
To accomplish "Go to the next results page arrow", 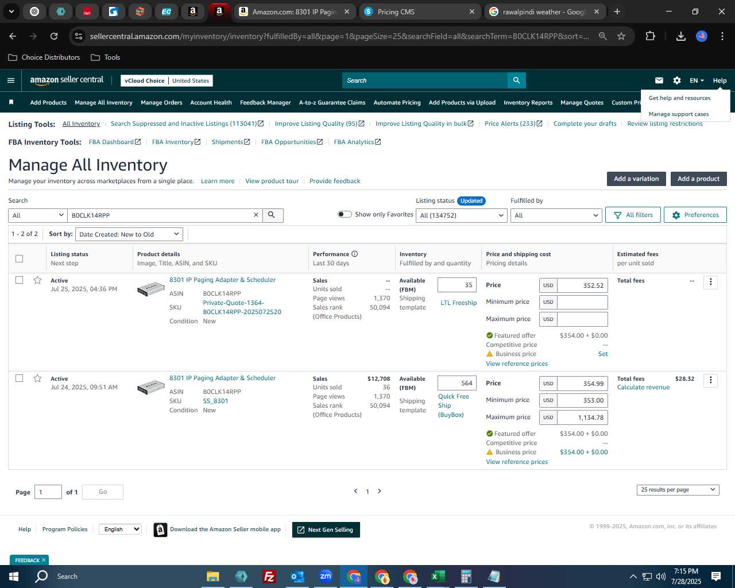I will [x=380, y=491].
